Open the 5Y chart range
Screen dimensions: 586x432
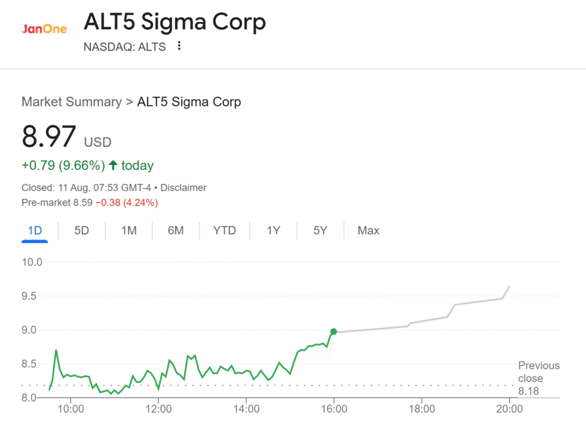[x=320, y=231]
